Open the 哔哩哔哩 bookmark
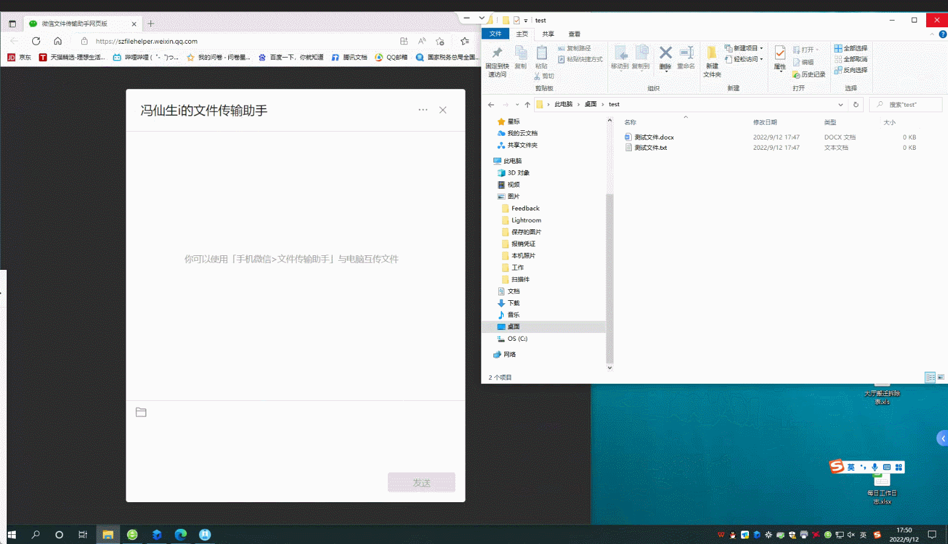Screen dimensions: 948x544 pyautogui.click(x=146, y=57)
